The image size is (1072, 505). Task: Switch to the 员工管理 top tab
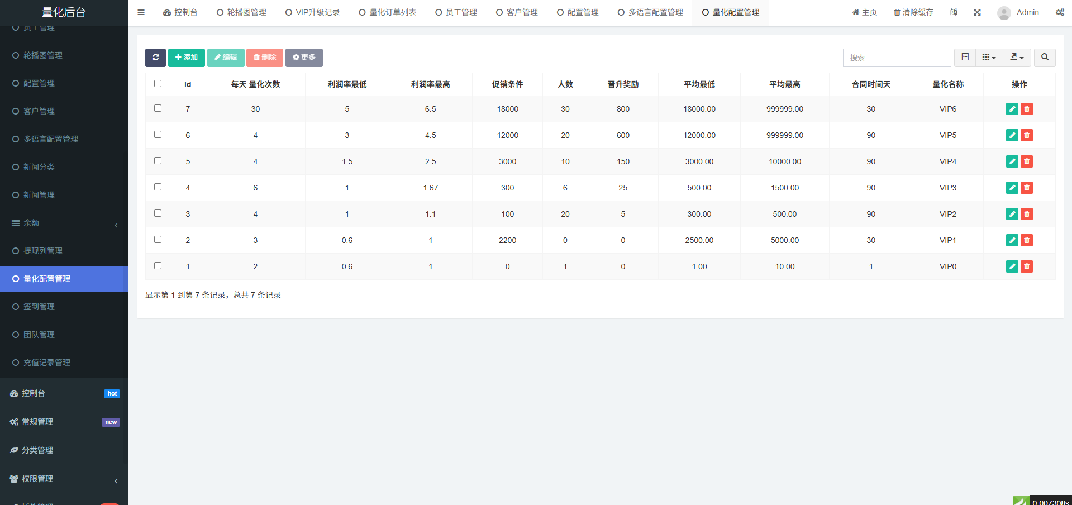(x=456, y=12)
